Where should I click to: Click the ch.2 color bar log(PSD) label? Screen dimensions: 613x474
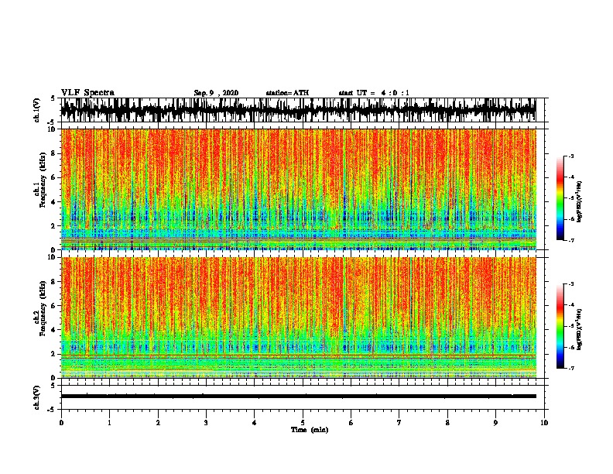580,329
